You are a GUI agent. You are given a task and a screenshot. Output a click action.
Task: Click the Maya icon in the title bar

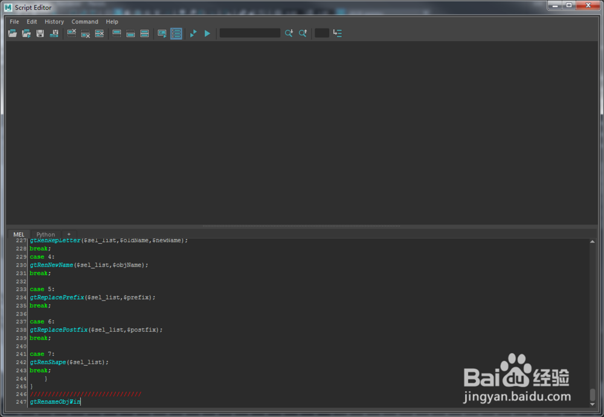click(x=8, y=7)
